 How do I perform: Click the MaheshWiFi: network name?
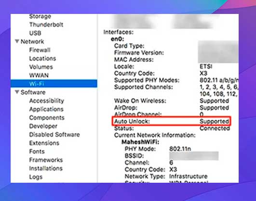tap(140, 142)
